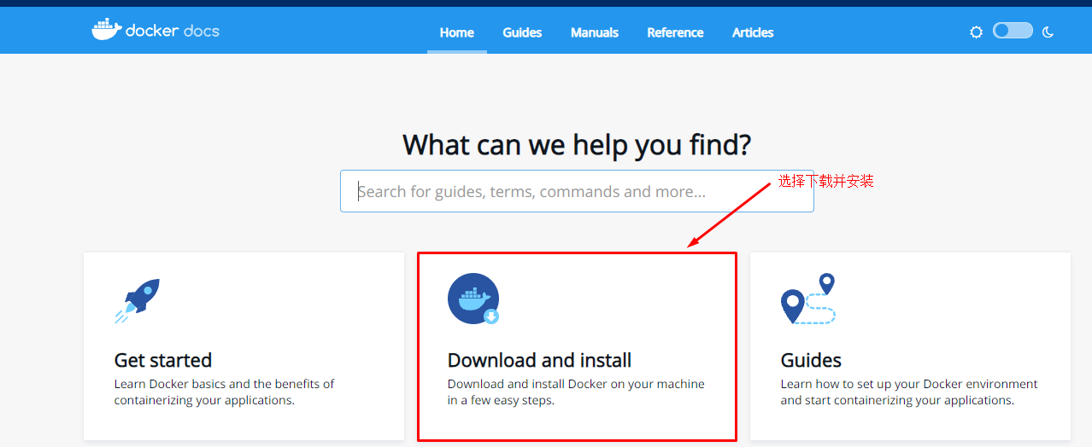
Task: Open the Get started heading link
Action: 163,360
